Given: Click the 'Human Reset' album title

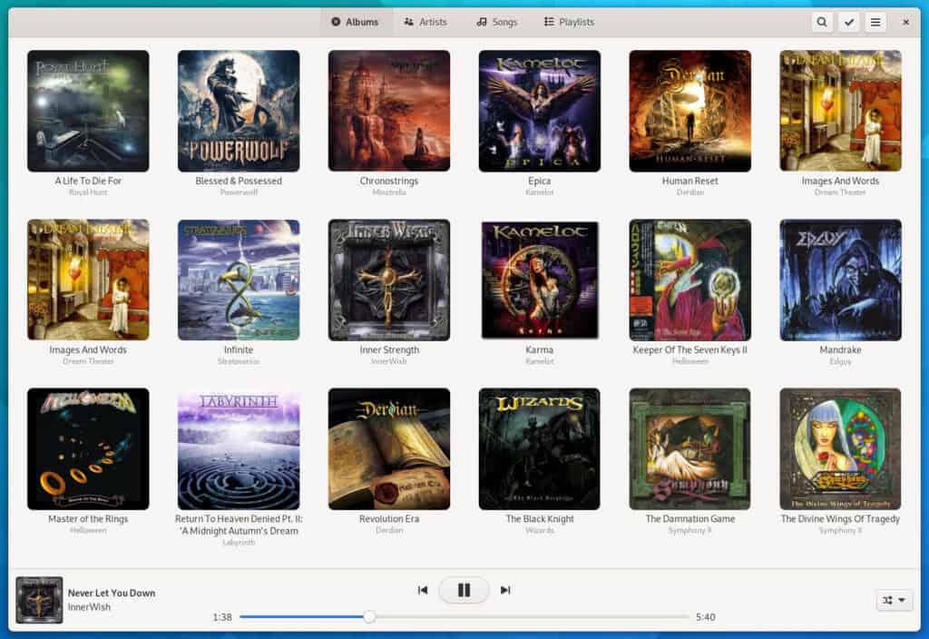Looking at the screenshot, I should pos(690,181).
